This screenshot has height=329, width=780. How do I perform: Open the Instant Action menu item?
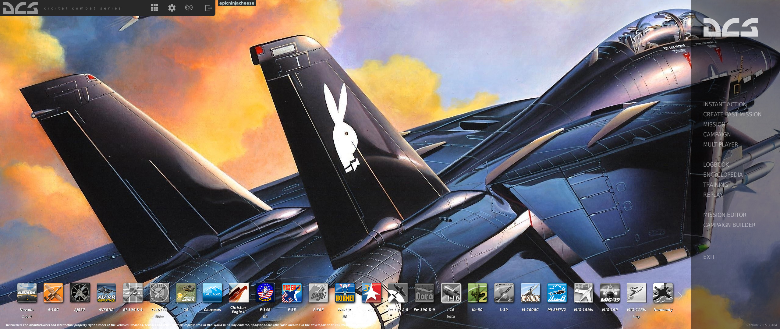click(725, 104)
